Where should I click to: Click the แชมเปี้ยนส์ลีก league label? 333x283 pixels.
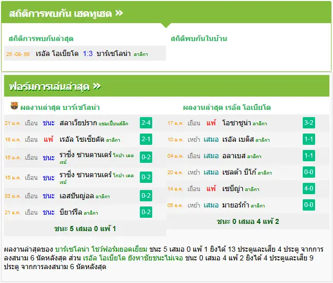(x=113, y=124)
